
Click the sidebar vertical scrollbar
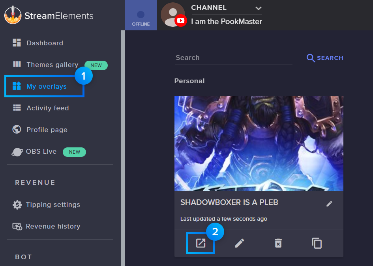(123, 148)
